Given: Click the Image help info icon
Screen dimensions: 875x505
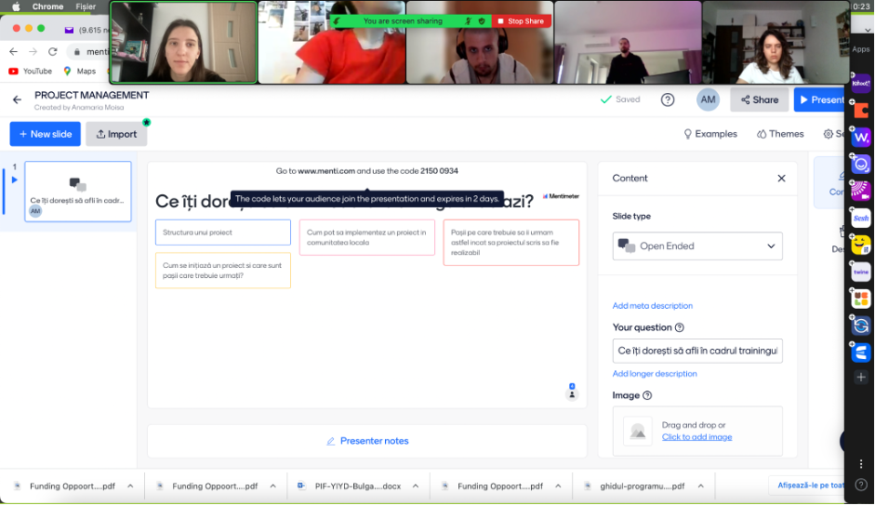Looking at the screenshot, I should coord(647,395).
